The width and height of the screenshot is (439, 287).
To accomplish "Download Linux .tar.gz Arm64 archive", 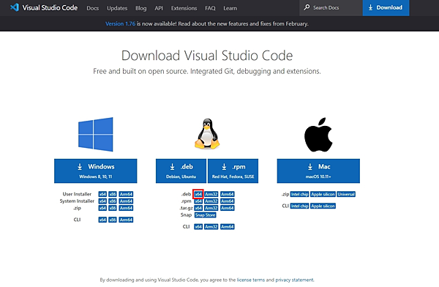I will click(x=228, y=208).
